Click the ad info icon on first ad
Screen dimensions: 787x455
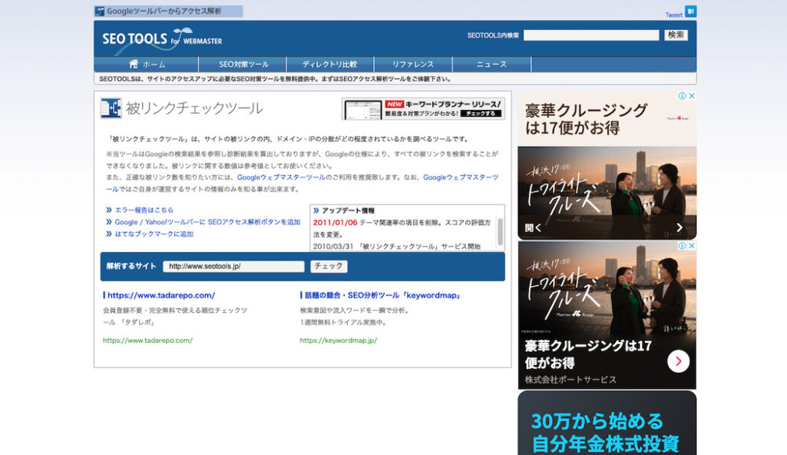point(680,96)
